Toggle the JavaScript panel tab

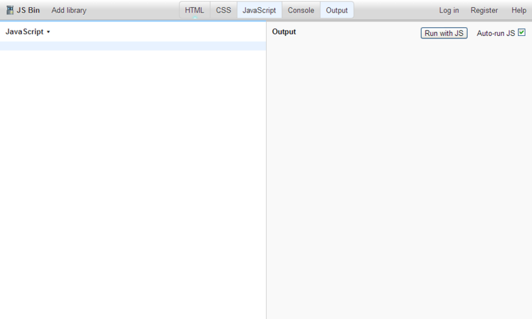[259, 10]
